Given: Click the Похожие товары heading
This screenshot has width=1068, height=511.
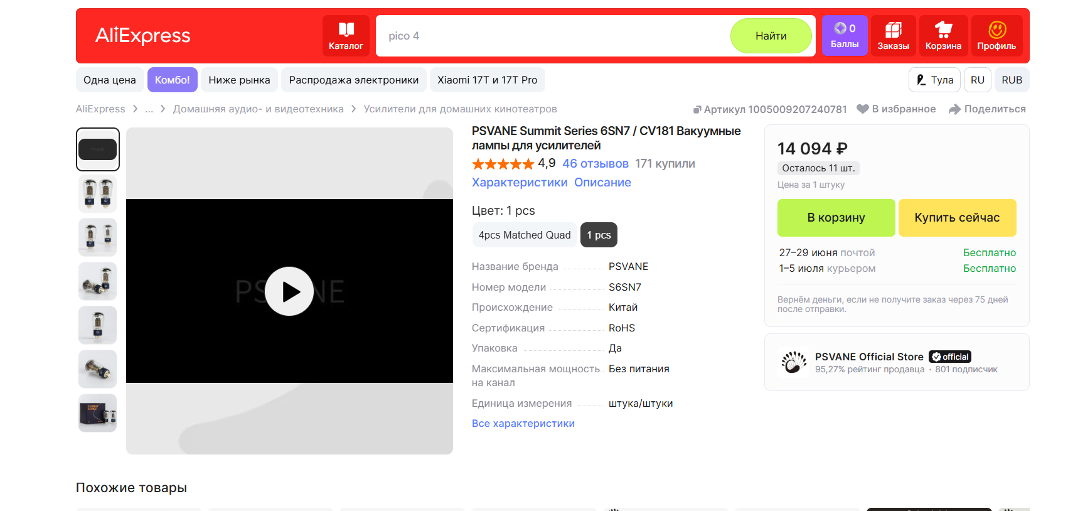Looking at the screenshot, I should click(x=131, y=488).
